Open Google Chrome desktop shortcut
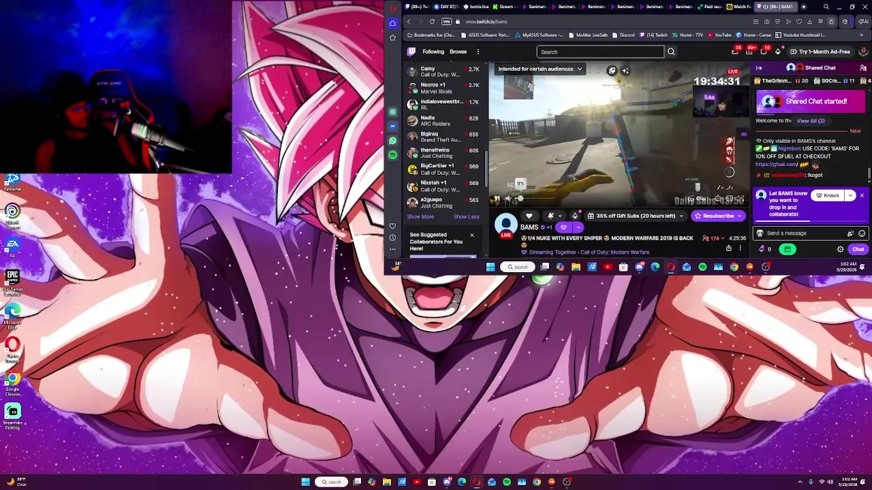This screenshot has width=872, height=490. [12, 383]
